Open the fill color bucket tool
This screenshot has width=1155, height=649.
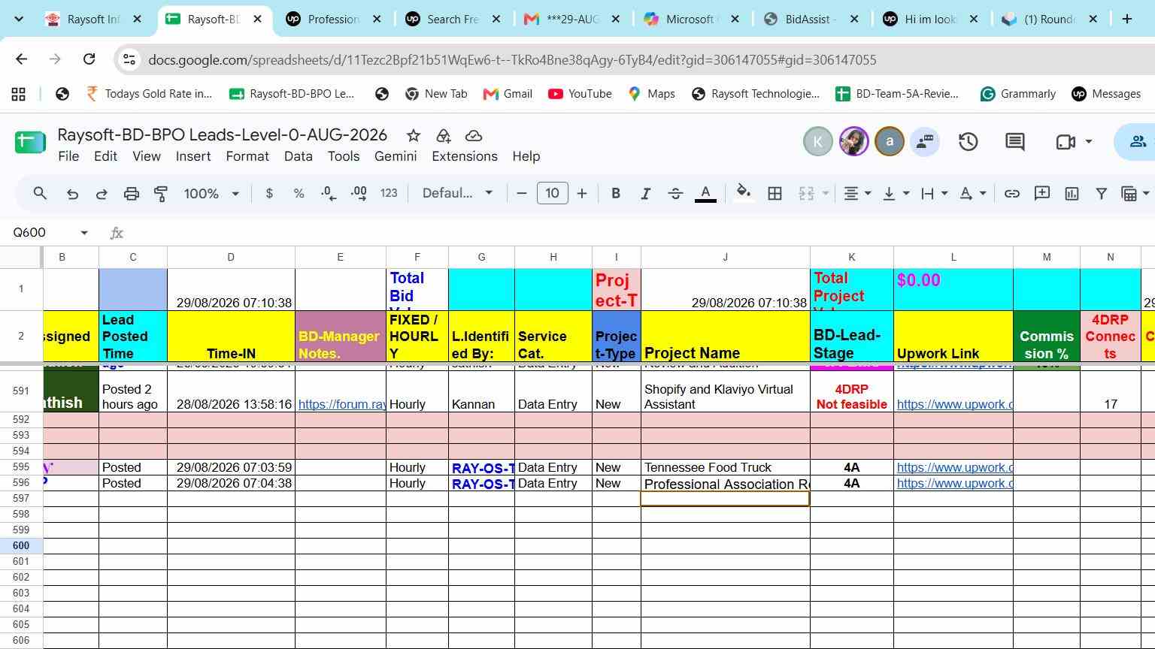(743, 193)
